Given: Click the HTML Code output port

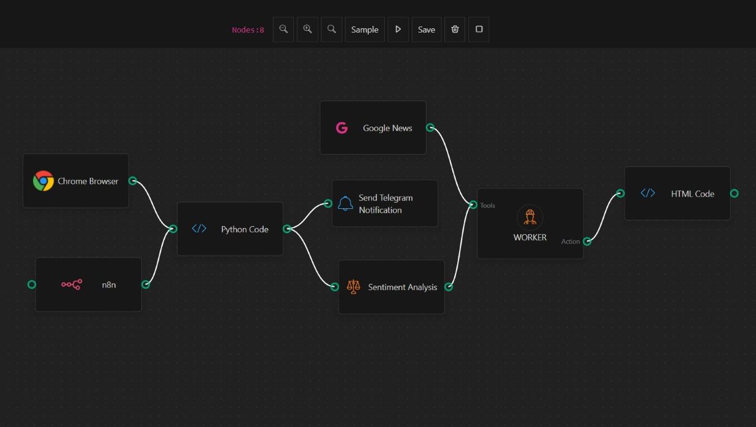Looking at the screenshot, I should tap(734, 194).
